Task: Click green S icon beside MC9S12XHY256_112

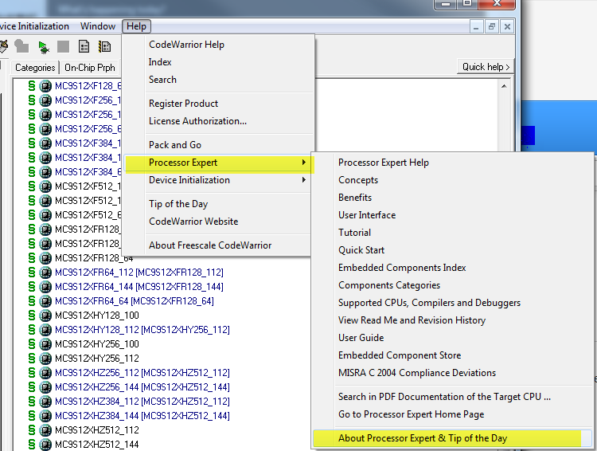Action: [32, 359]
